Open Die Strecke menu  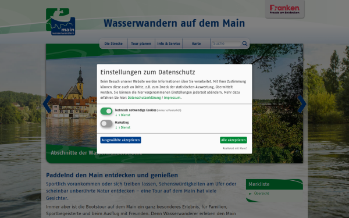tap(113, 44)
